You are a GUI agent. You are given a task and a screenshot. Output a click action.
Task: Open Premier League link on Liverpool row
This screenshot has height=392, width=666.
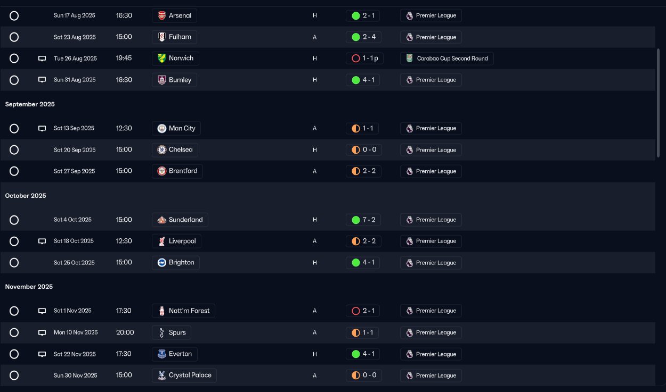point(431,241)
